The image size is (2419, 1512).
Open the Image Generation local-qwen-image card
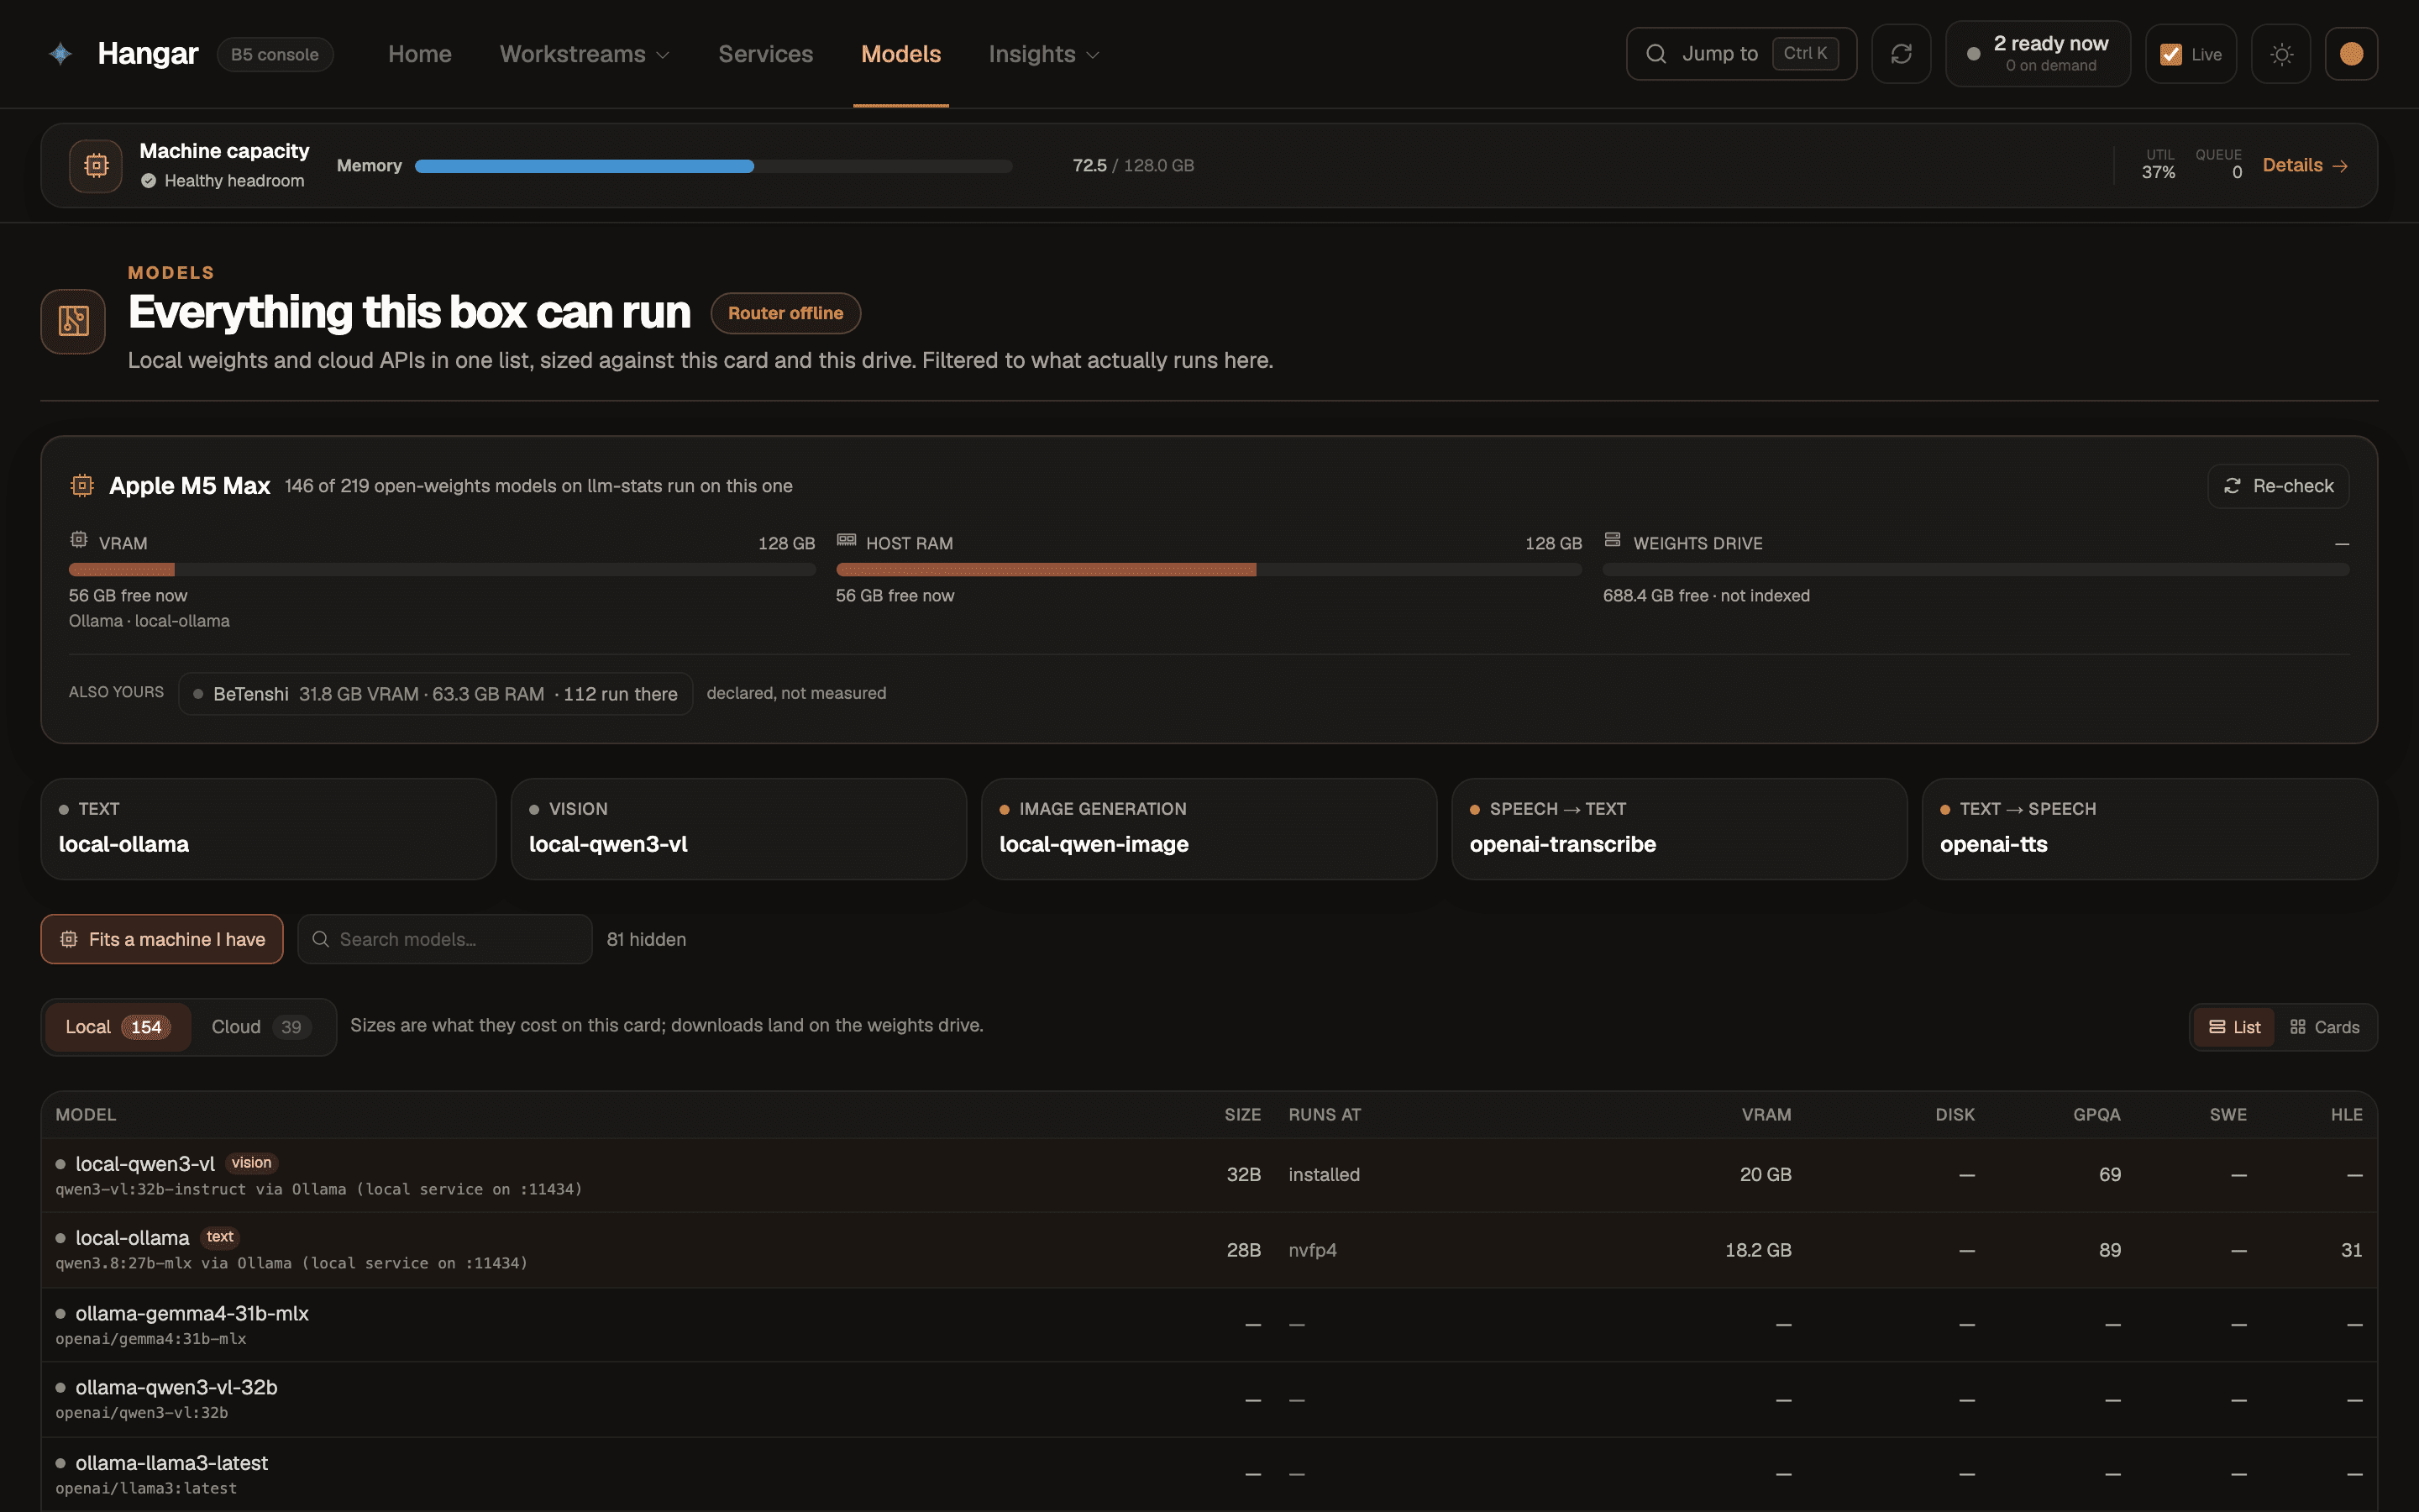click(x=1209, y=829)
